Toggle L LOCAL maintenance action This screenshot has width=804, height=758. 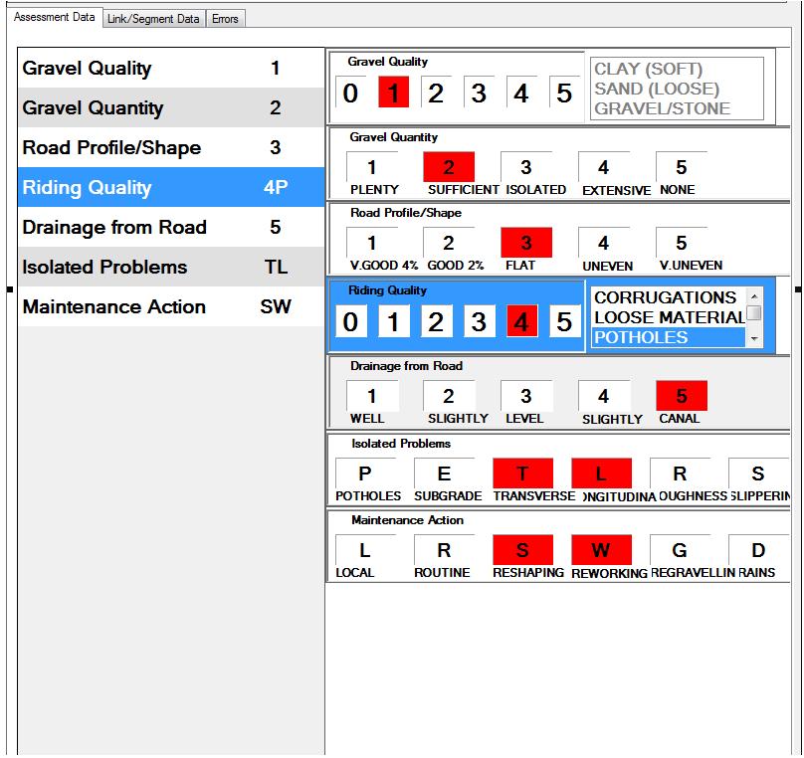tap(365, 550)
